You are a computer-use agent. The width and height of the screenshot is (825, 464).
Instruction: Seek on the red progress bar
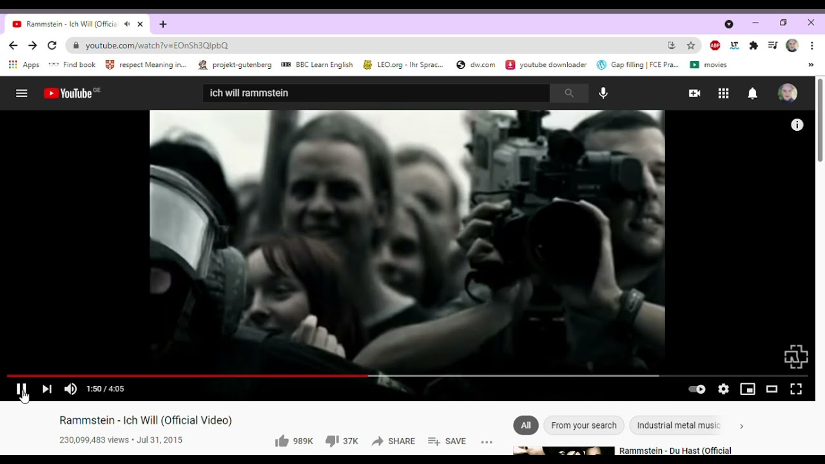187,375
